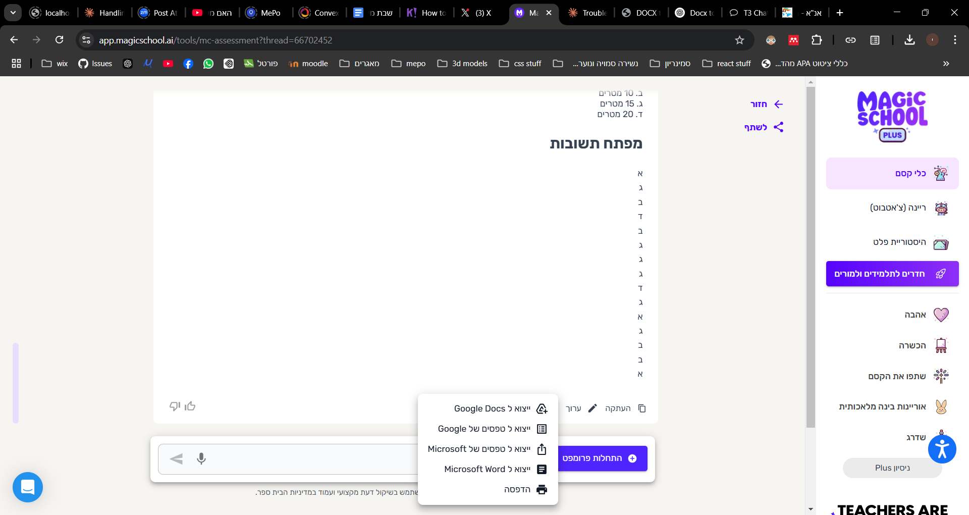Image resolution: width=969 pixels, height=515 pixels.
Task: Choose the print (הדפסה) menu item
Action: click(x=488, y=489)
